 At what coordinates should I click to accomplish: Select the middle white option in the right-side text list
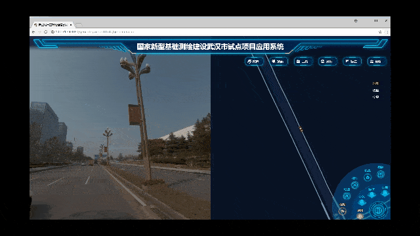(375, 90)
